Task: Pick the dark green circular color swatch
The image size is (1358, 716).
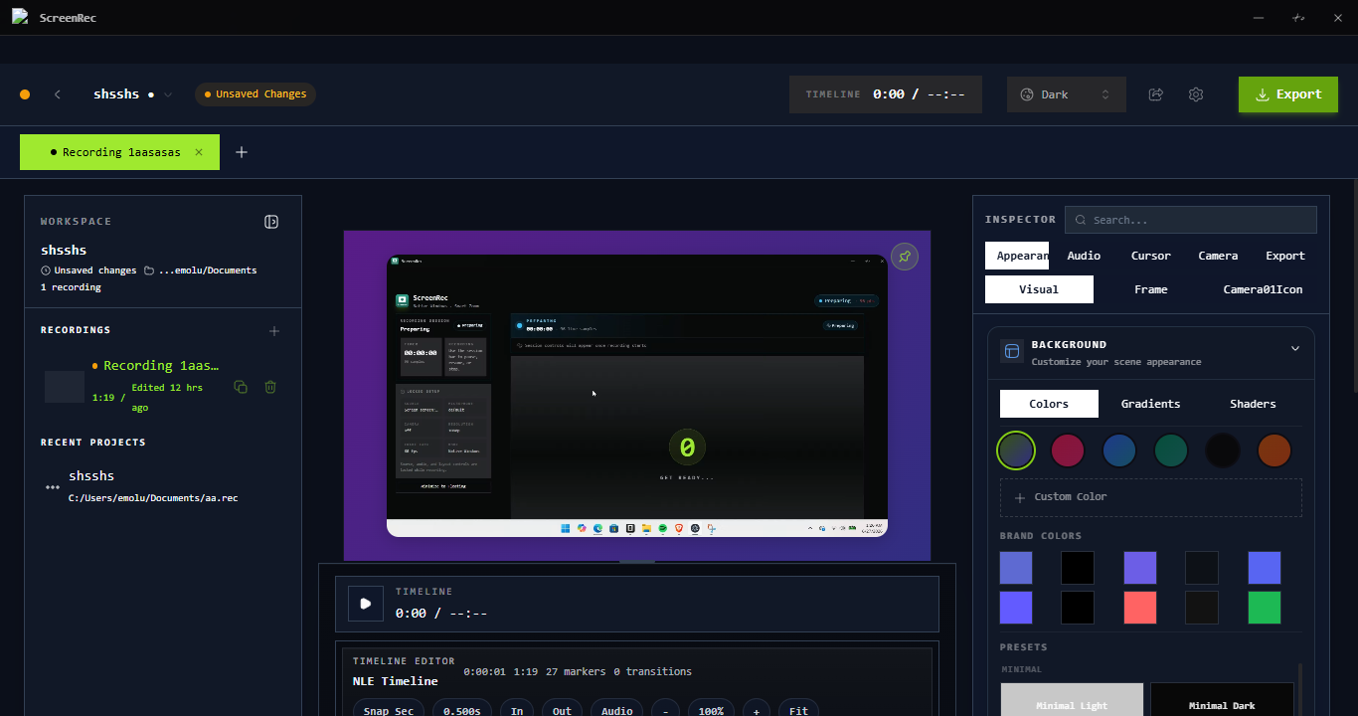Action: pyautogui.click(x=1170, y=450)
